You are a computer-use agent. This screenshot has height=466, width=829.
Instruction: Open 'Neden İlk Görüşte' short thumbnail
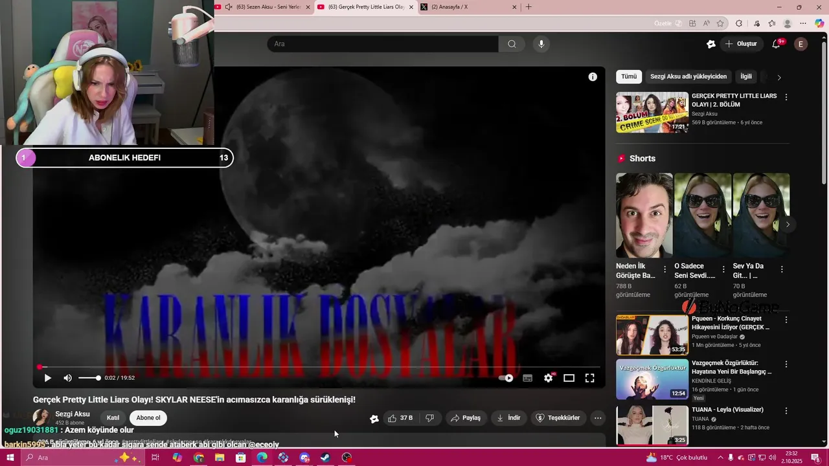pyautogui.click(x=644, y=215)
